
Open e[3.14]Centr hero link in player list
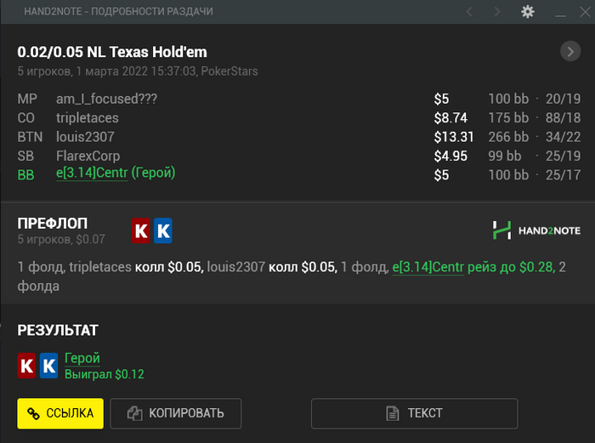[92, 173]
